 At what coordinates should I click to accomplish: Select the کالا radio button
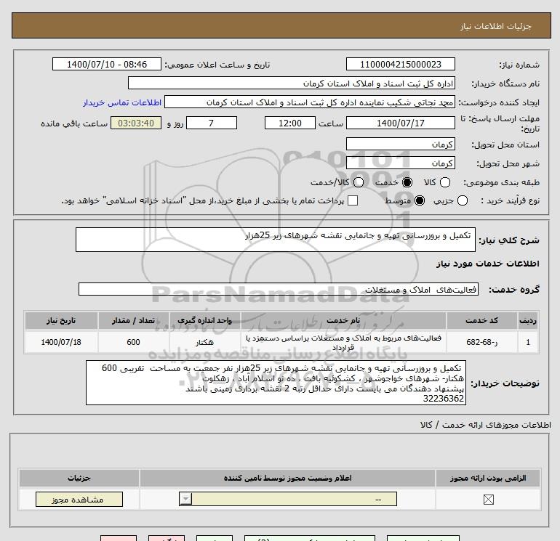[445, 182]
